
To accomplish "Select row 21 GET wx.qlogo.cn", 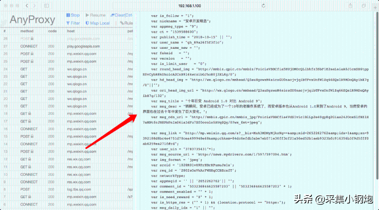I will pyautogui.click(x=66, y=91).
